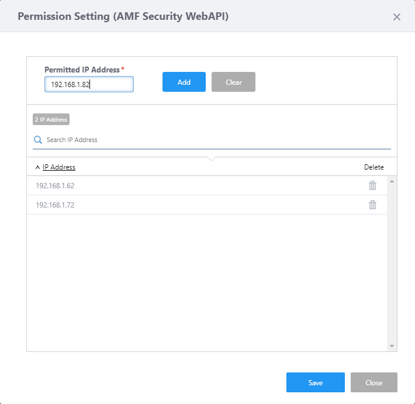Click trash icon for 192.168.1.72
Screen dimensions: 415x404
(x=372, y=205)
